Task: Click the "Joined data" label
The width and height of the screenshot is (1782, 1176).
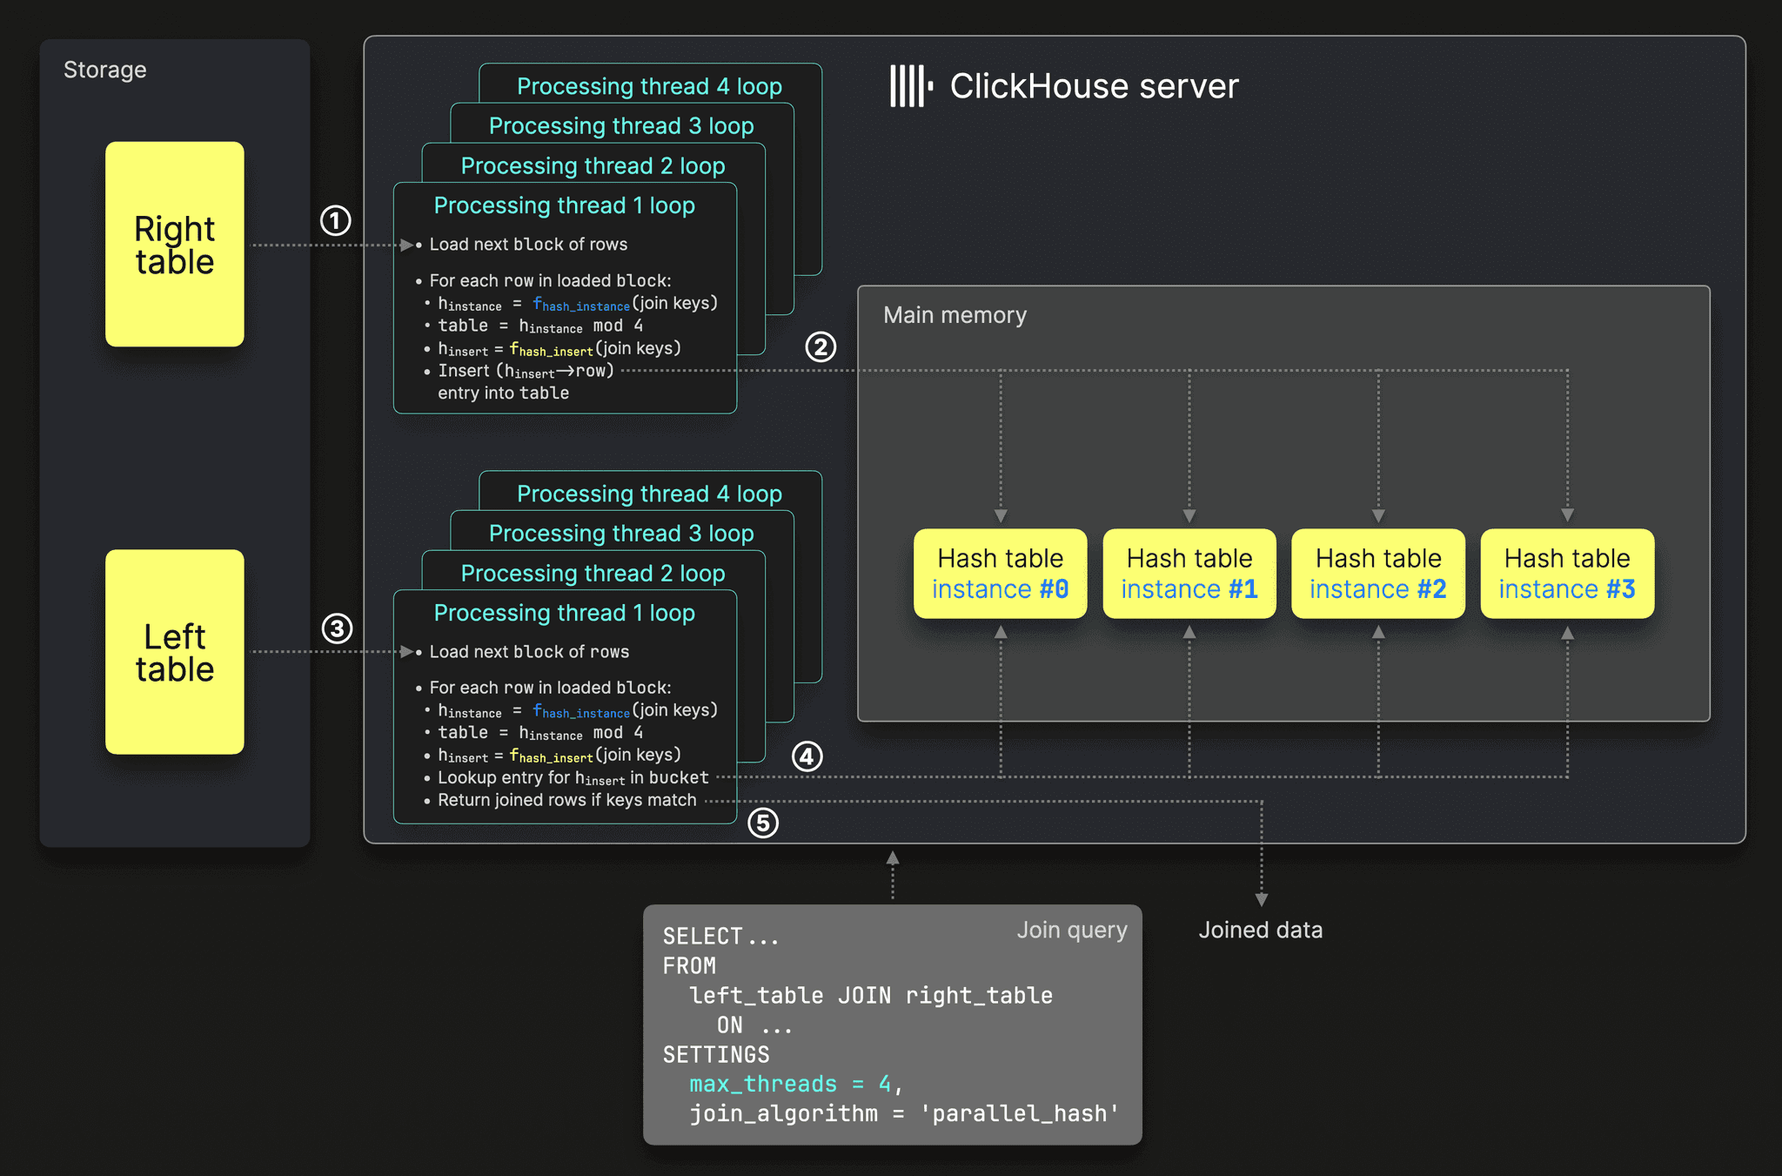Action: 1261,931
